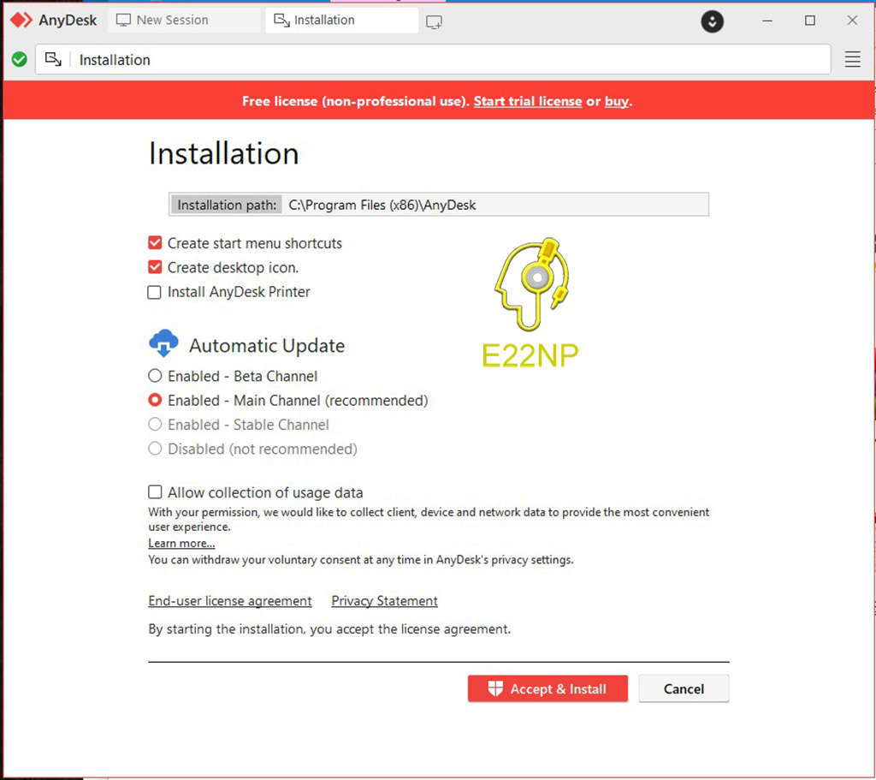Click the Installation path field

click(x=439, y=205)
